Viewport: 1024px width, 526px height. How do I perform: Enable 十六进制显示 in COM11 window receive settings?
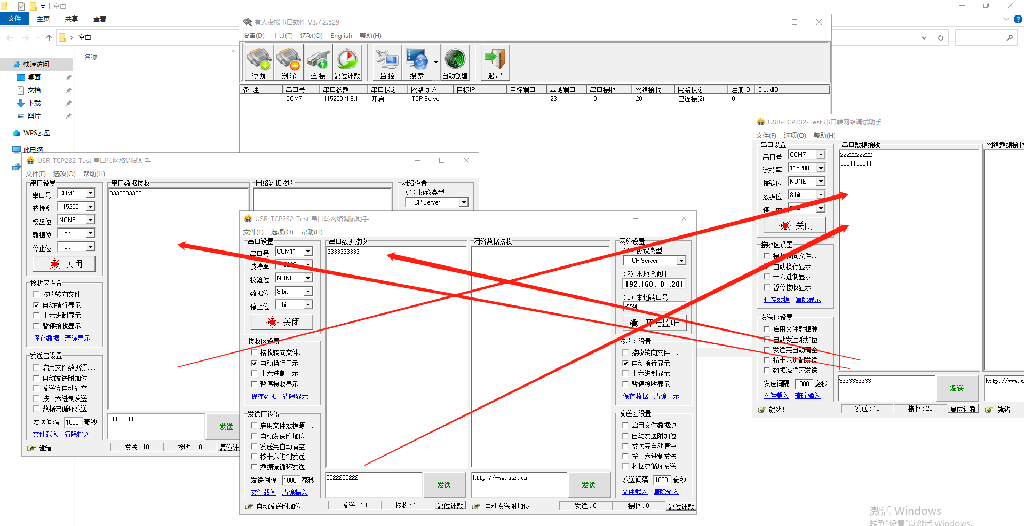tap(254, 373)
